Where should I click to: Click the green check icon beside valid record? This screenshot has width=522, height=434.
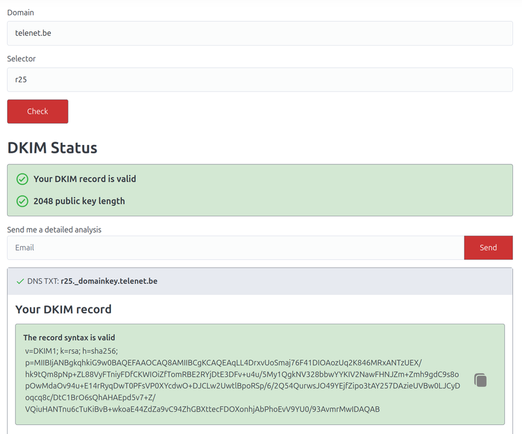[22, 179]
